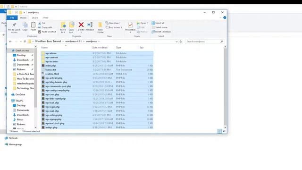The width and height of the screenshot is (302, 170).
Task: Click the Pin to Quick access icon
Action: pyautogui.click(x=14, y=25)
